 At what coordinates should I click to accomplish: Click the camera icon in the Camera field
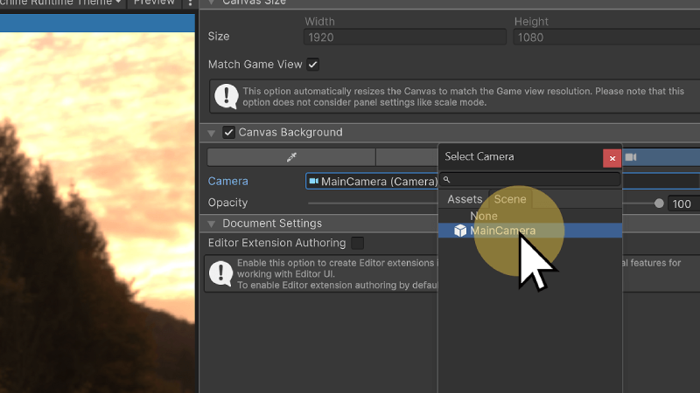tap(314, 181)
